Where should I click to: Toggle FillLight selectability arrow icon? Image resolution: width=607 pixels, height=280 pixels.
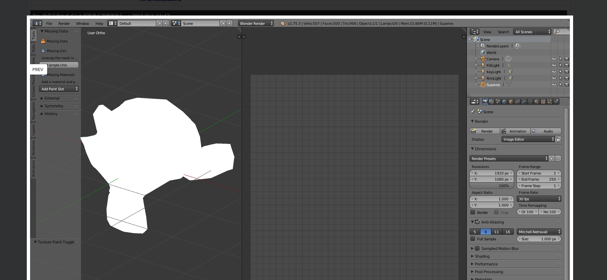[x=561, y=65]
